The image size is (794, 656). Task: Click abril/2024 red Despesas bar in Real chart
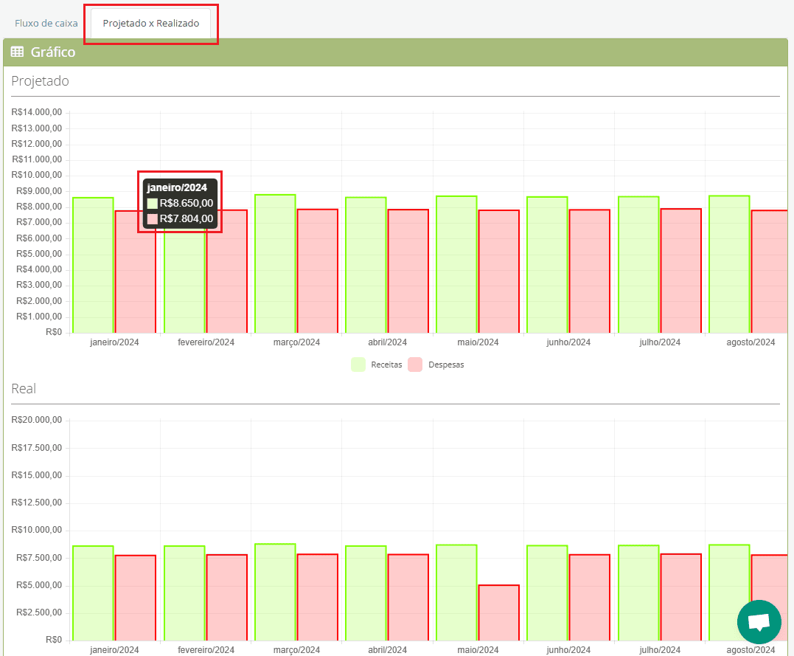(x=408, y=597)
